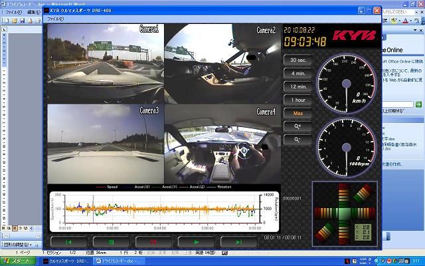425x266 pixels.
Task: Click the Rotation legend entry
Action: (219, 187)
